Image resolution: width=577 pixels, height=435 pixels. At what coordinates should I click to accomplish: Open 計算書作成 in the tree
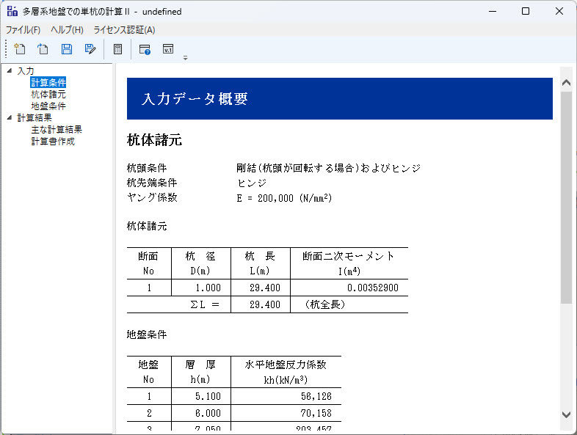tap(53, 142)
